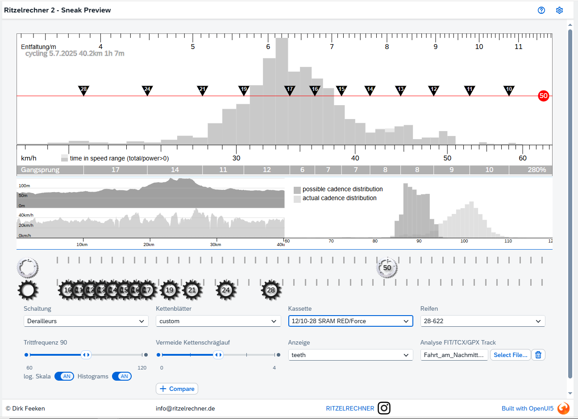Image resolution: width=578 pixels, height=419 pixels.
Task: Open the Anzeige teeth dropdown
Action: coord(350,355)
